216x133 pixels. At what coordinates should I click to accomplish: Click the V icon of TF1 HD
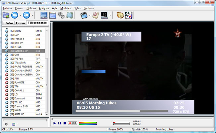(7, 103)
